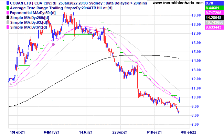Select Exponential MA:Dy:50 legend label
The height and width of the screenshot is (136, 224).
(33, 13)
